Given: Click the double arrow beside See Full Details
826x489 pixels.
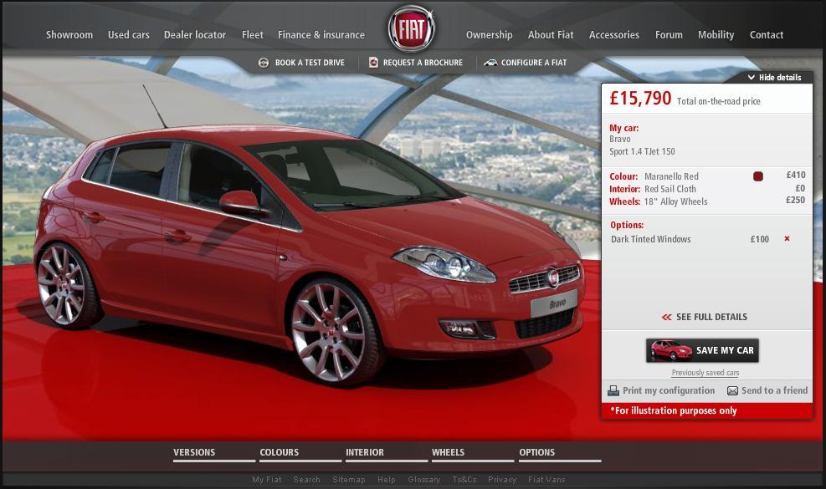Looking at the screenshot, I should point(666,318).
